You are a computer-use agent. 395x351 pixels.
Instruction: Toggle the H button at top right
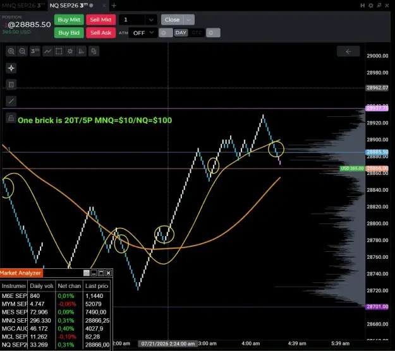point(363,5)
